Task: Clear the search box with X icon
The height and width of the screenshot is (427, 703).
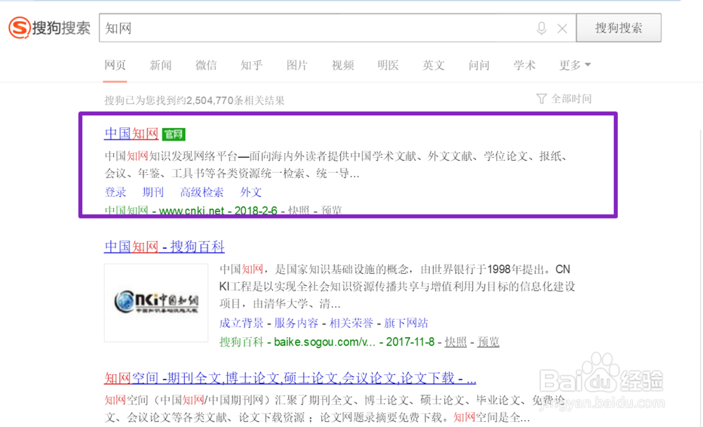Action: [562, 29]
